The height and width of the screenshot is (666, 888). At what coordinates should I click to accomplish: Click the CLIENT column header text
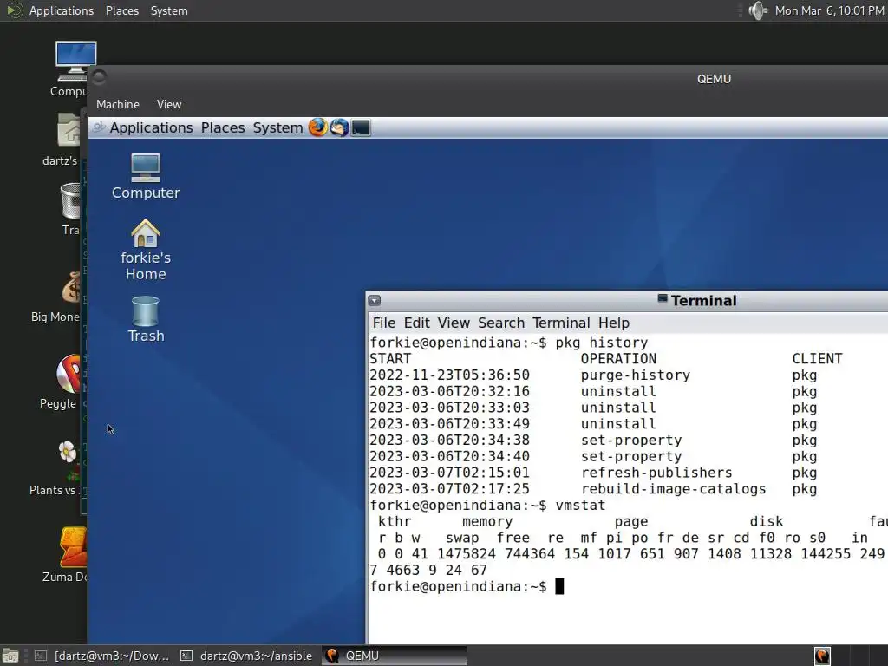817,359
